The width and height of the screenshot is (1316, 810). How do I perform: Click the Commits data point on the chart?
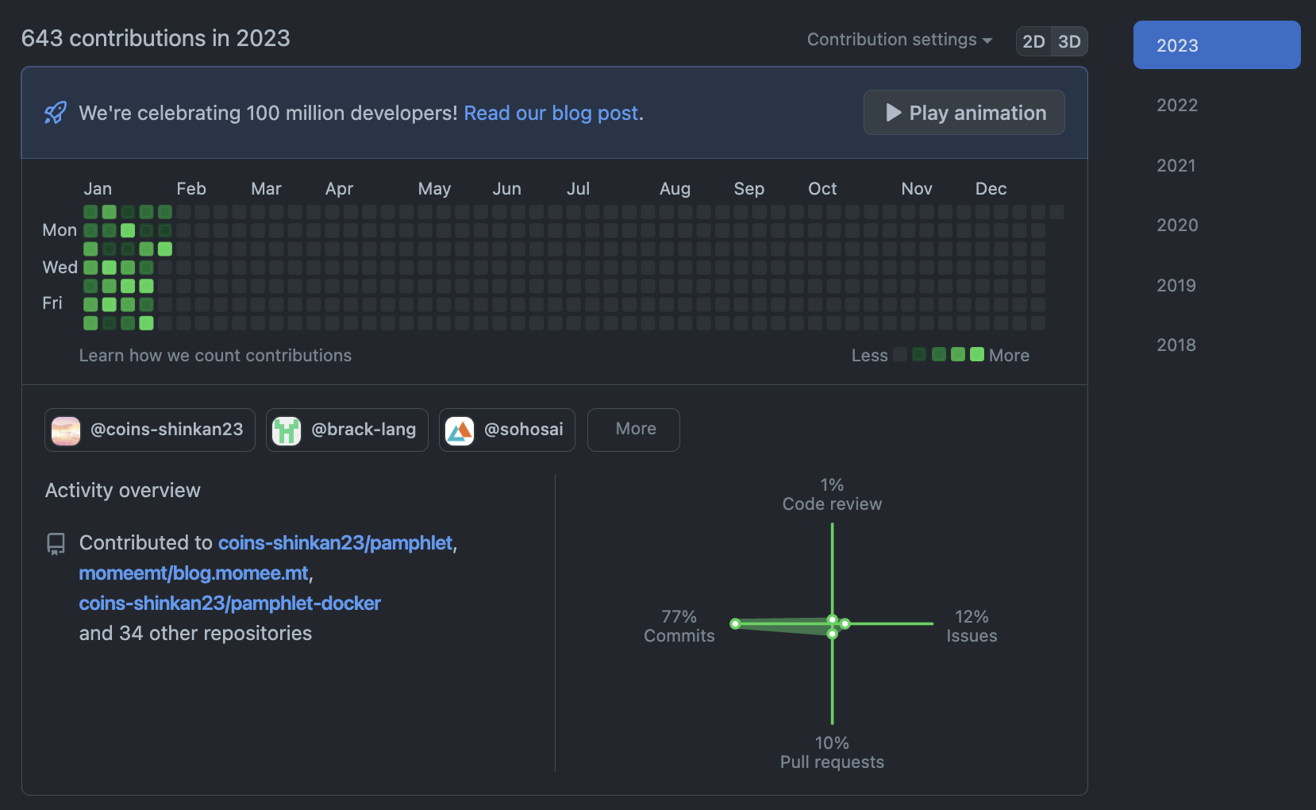pos(735,623)
